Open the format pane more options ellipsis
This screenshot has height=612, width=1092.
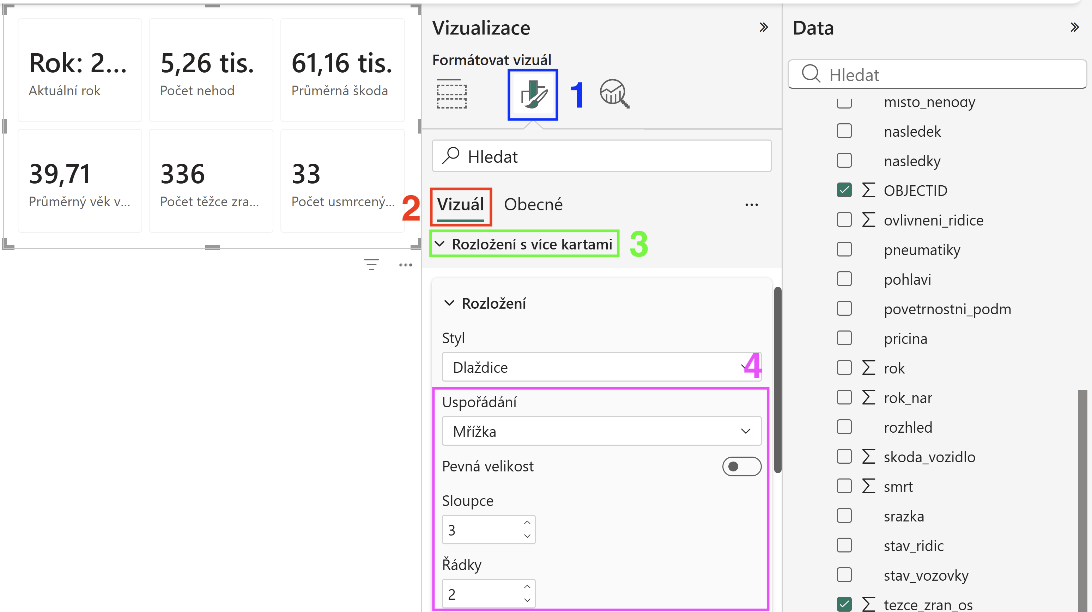752,205
